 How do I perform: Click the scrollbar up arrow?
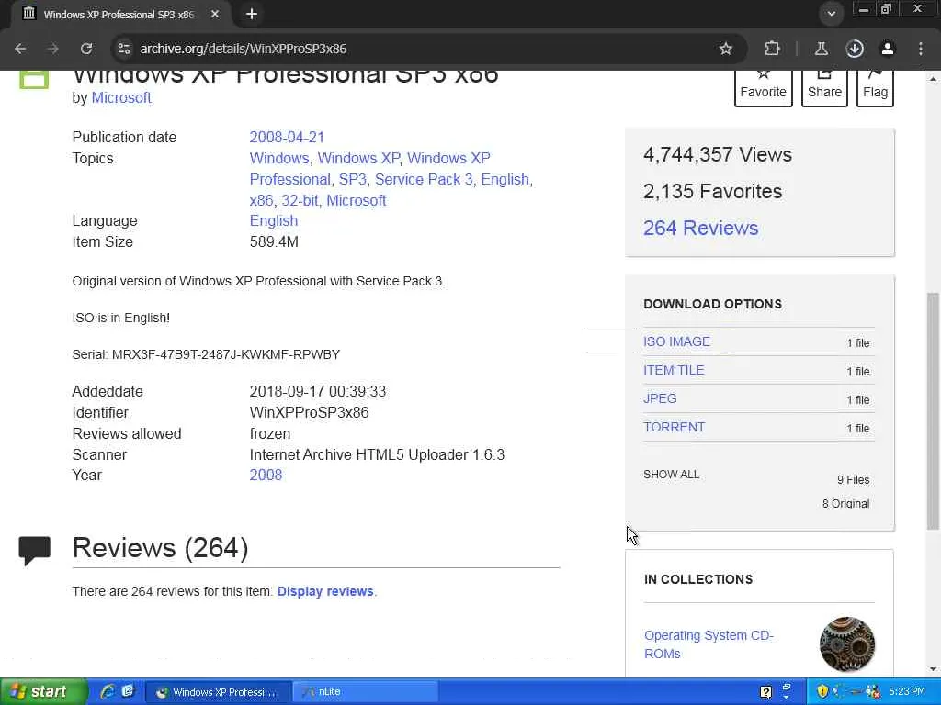pos(933,79)
